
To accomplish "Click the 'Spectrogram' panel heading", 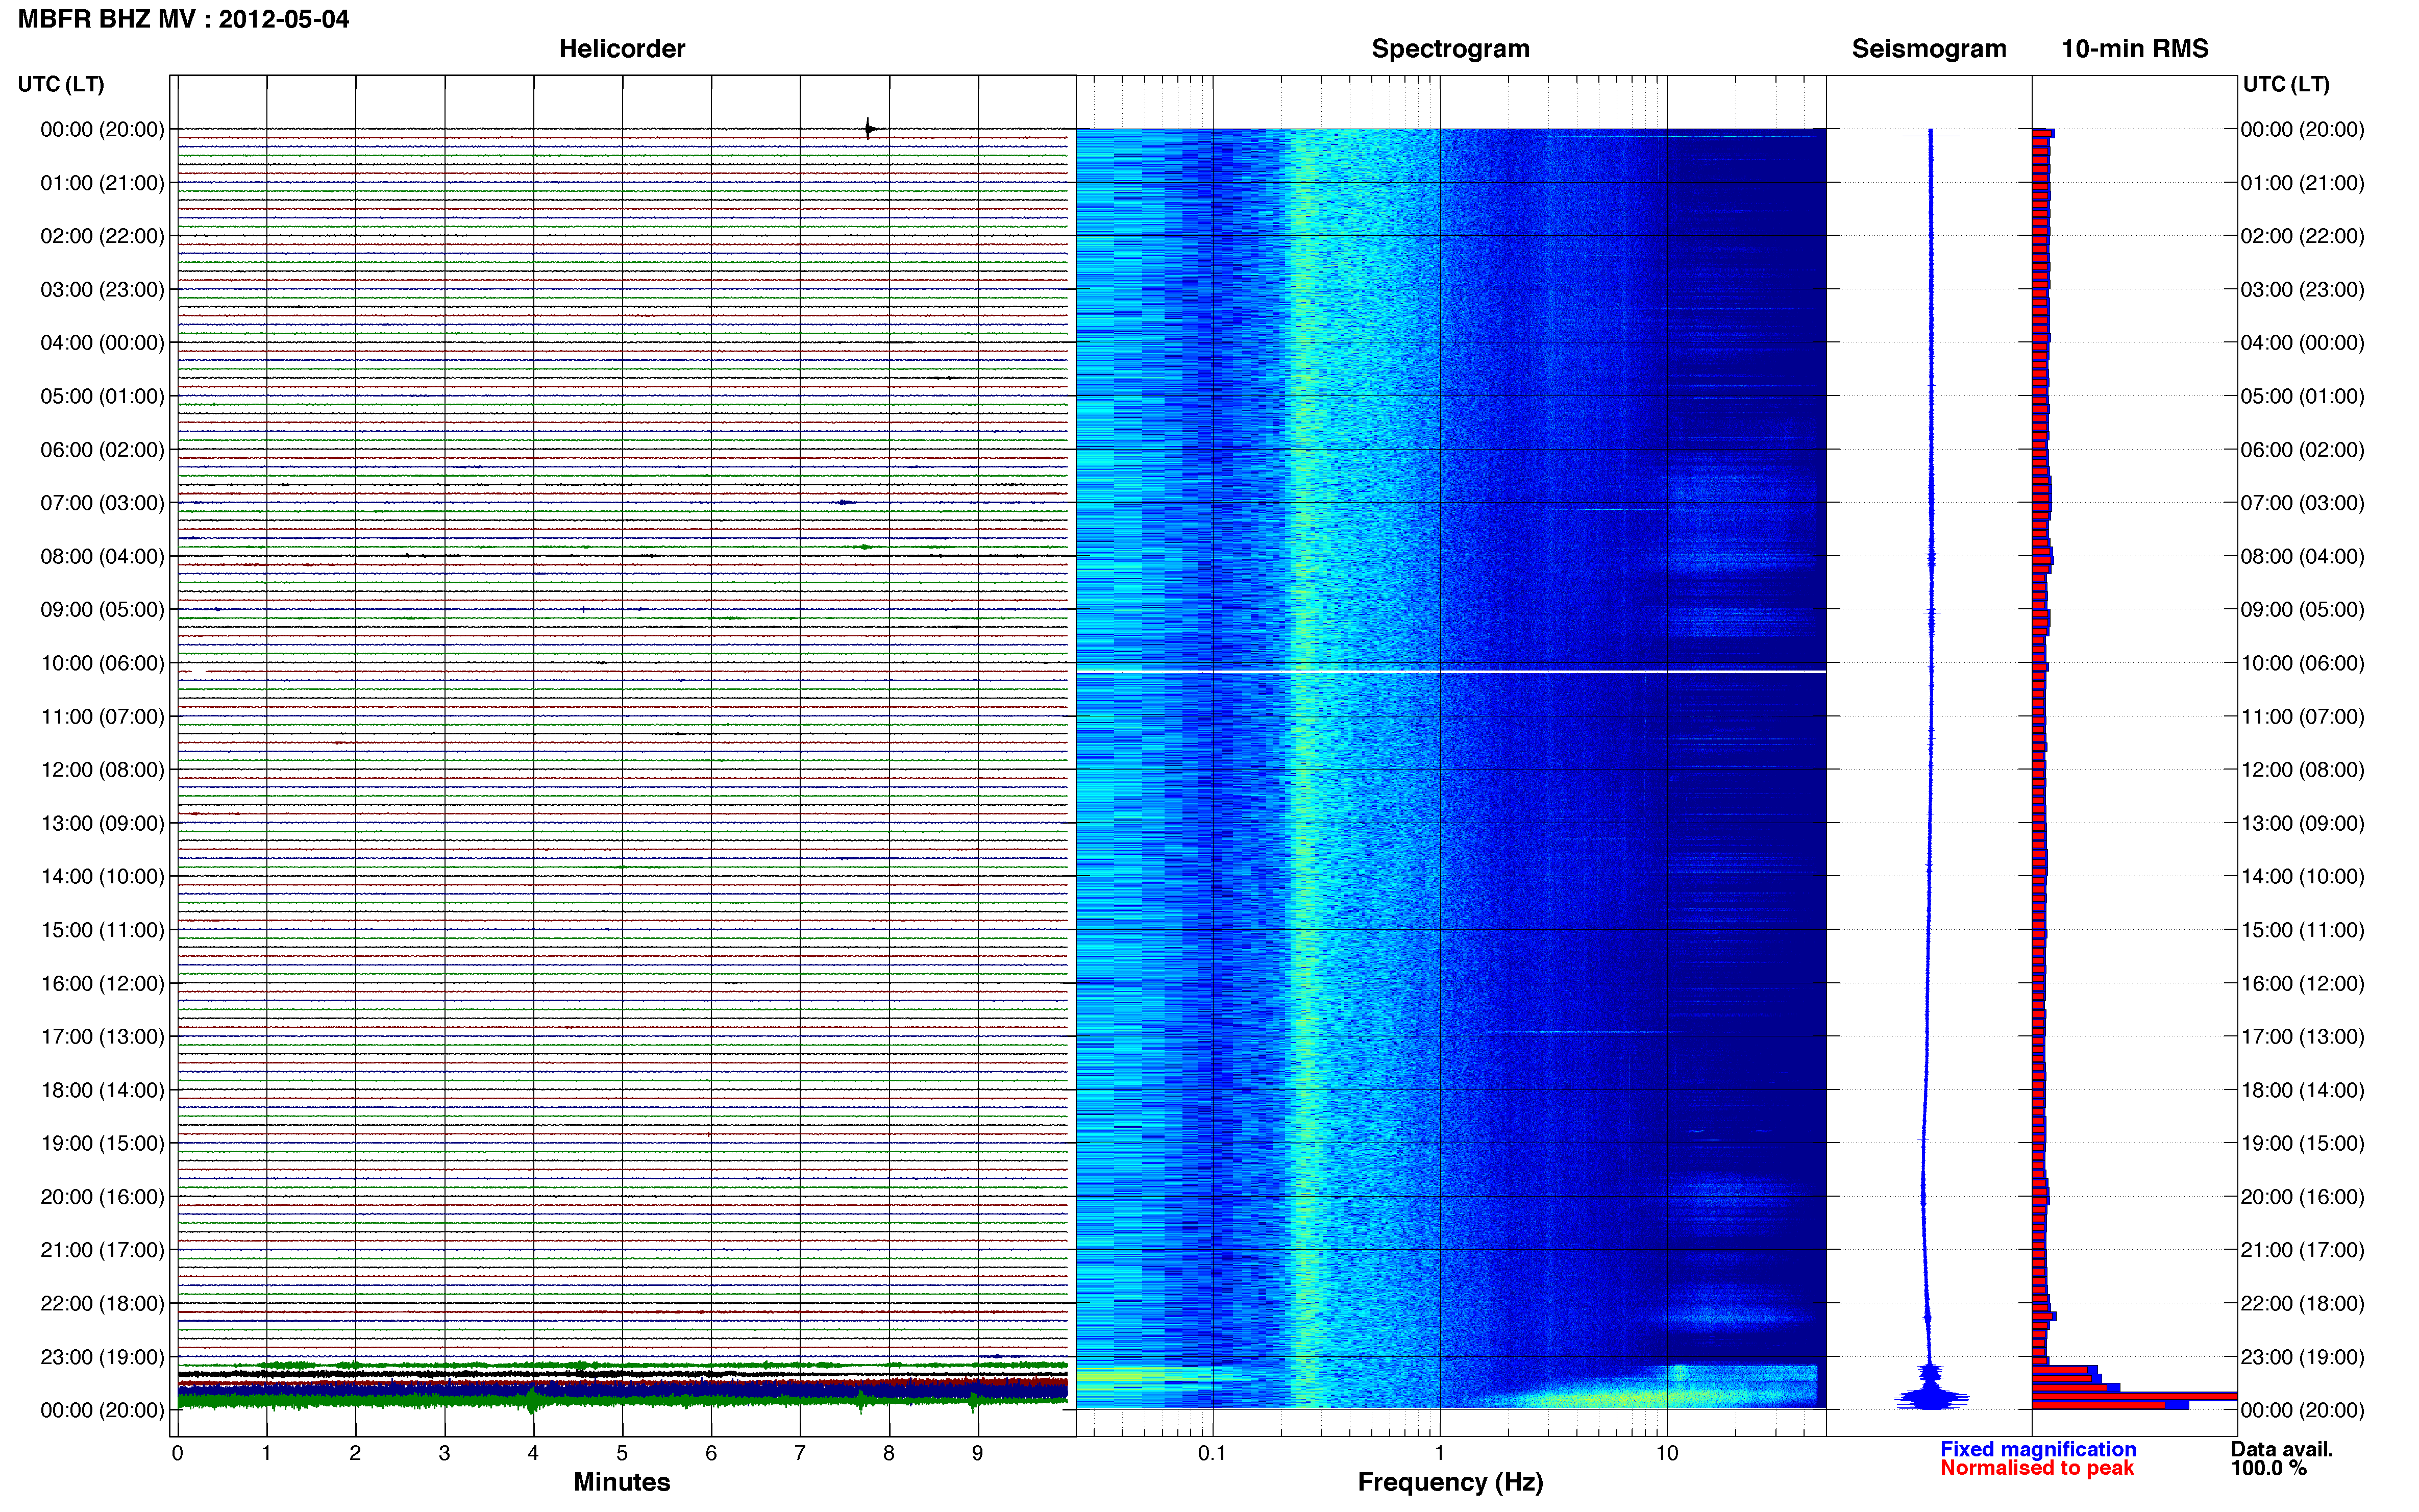I will tap(1450, 48).
